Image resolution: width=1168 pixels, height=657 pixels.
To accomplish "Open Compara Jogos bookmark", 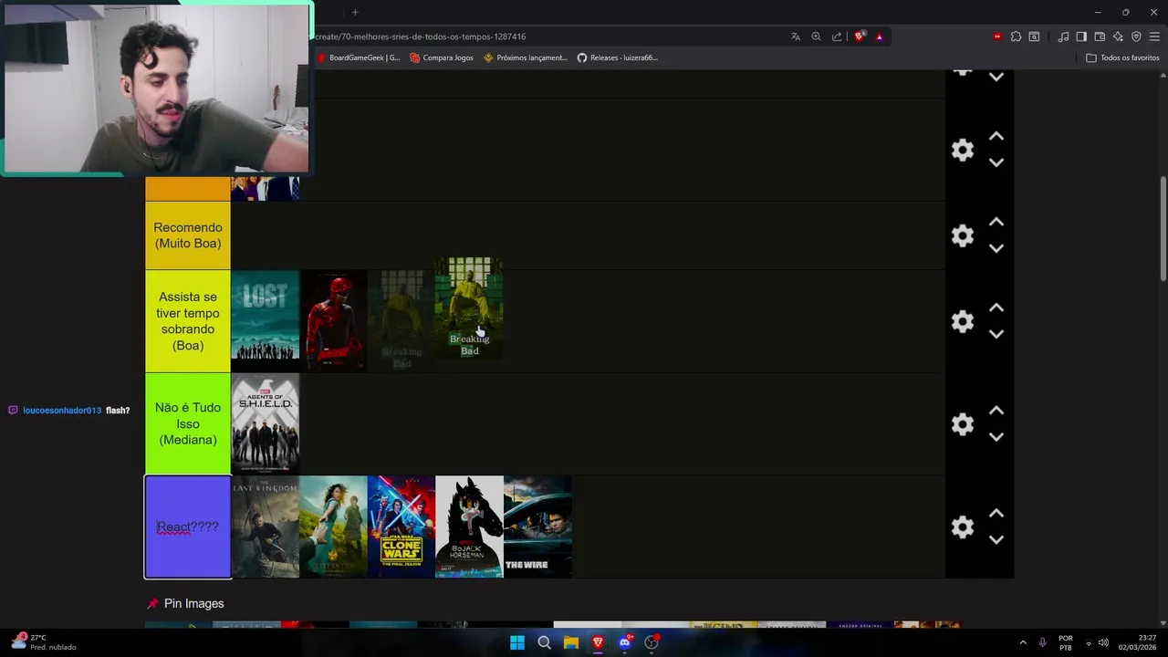I will click(442, 57).
